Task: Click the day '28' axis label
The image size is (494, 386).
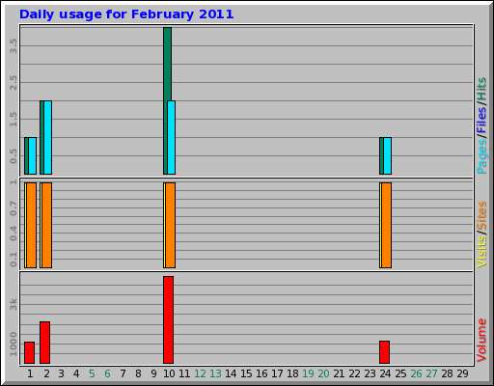Action: [x=447, y=373]
